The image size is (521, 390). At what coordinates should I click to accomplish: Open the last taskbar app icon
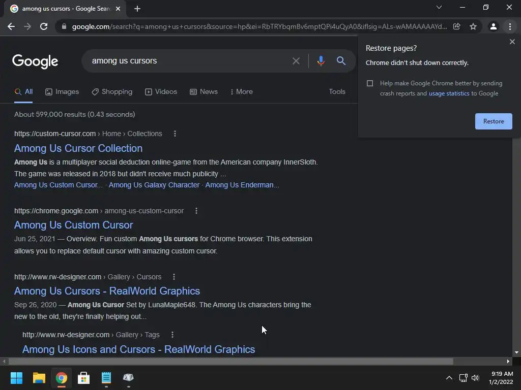(128, 378)
